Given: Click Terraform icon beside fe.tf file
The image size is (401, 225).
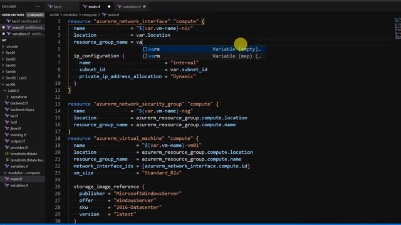Looking at the screenshot, I should click(x=7, y=122).
